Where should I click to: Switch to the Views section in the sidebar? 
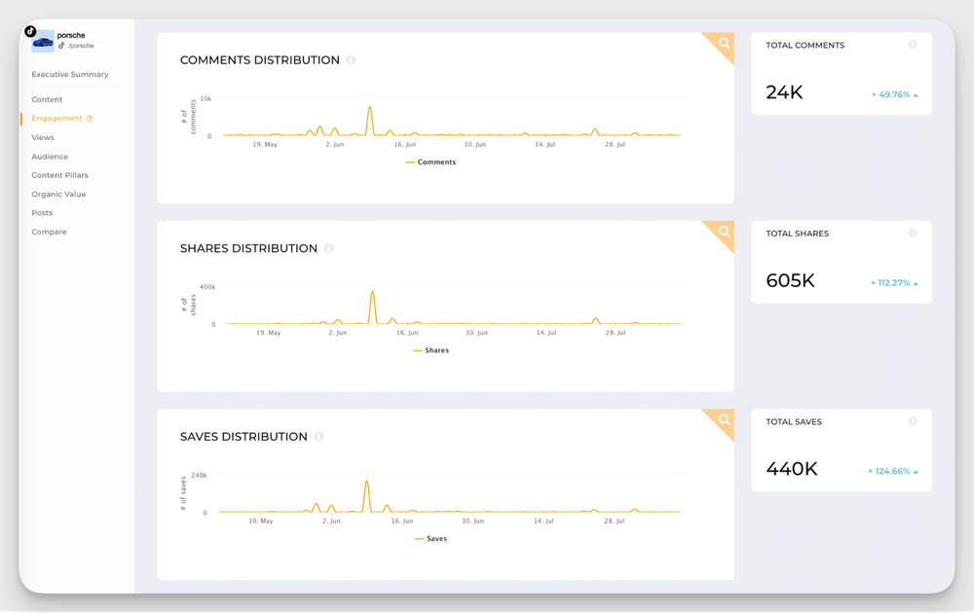coord(43,137)
